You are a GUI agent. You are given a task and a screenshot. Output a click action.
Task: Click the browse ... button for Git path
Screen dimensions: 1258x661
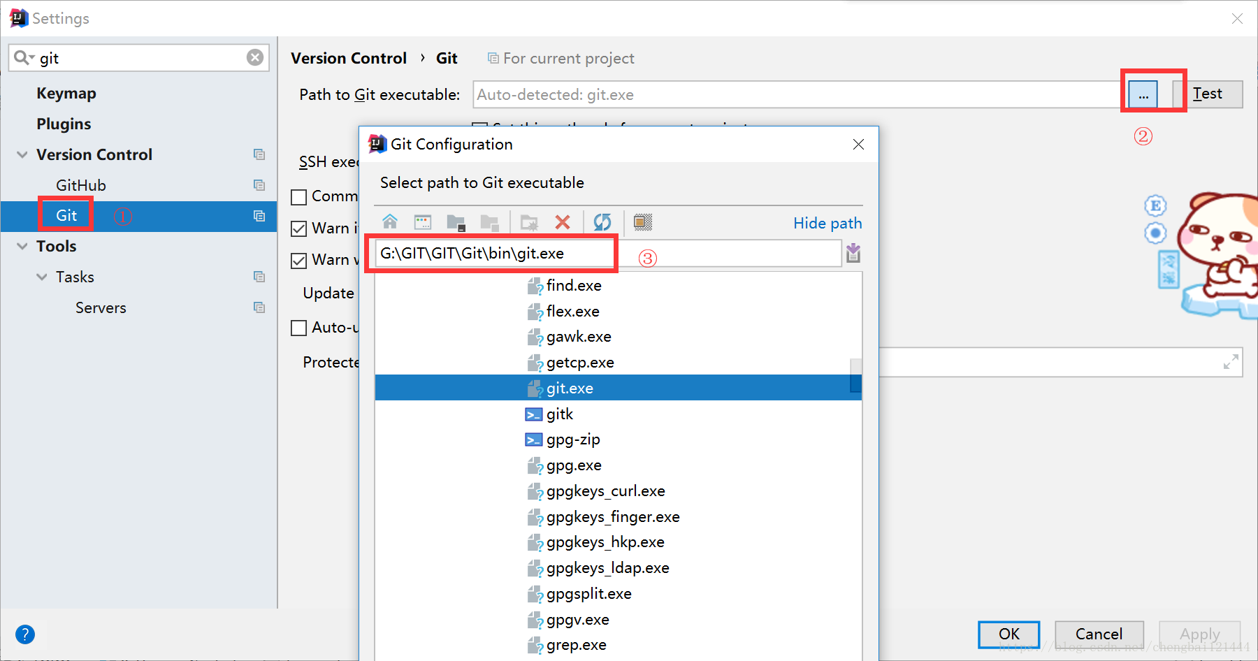click(1143, 94)
